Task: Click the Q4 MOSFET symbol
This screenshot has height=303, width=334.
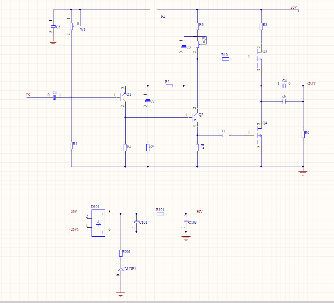Action: coord(258,135)
